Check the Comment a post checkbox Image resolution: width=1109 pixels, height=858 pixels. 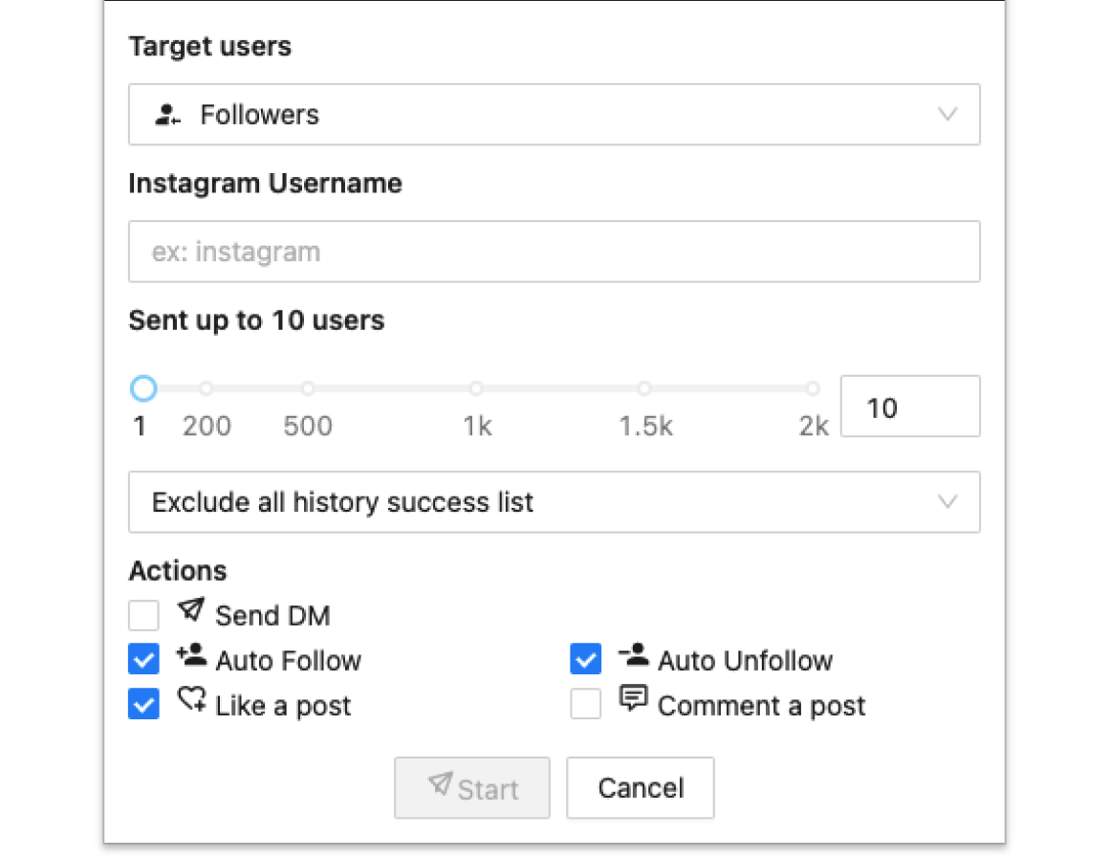[585, 706]
